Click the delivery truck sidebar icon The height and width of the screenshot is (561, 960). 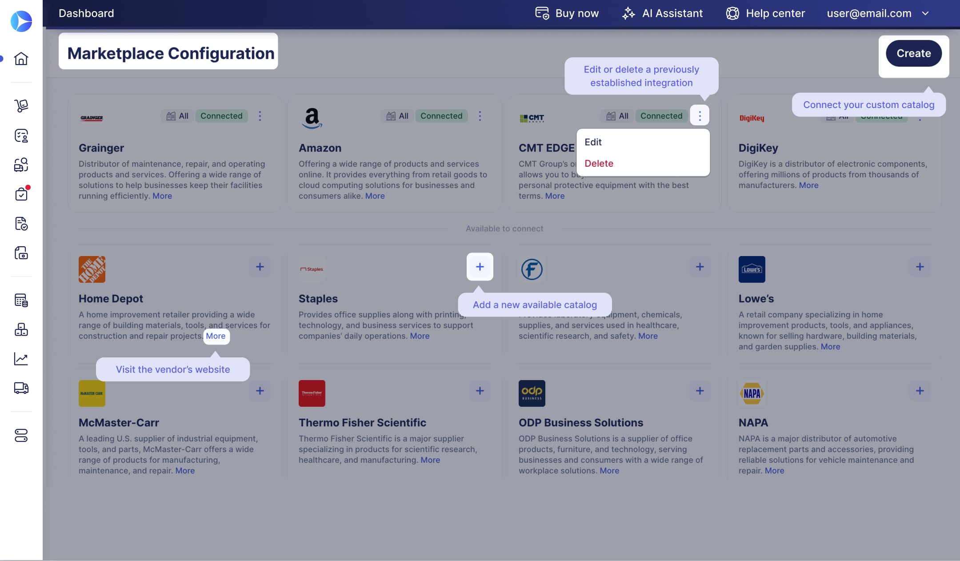(x=21, y=388)
